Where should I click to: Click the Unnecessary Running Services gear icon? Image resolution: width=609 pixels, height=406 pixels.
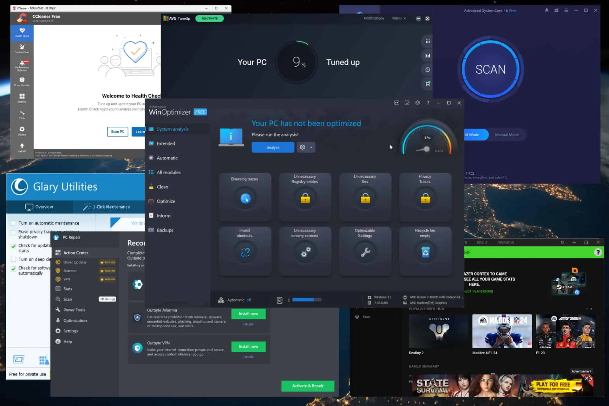(x=305, y=252)
